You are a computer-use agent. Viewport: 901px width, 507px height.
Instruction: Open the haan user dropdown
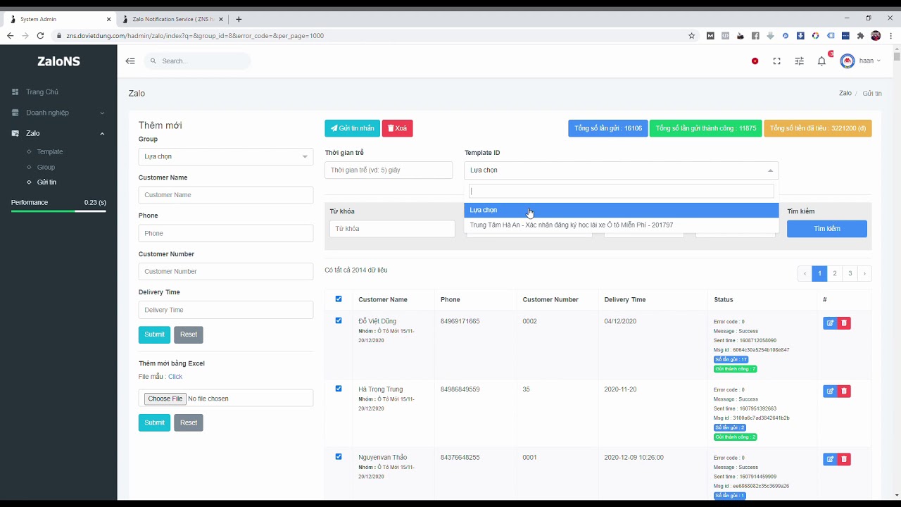click(x=870, y=61)
